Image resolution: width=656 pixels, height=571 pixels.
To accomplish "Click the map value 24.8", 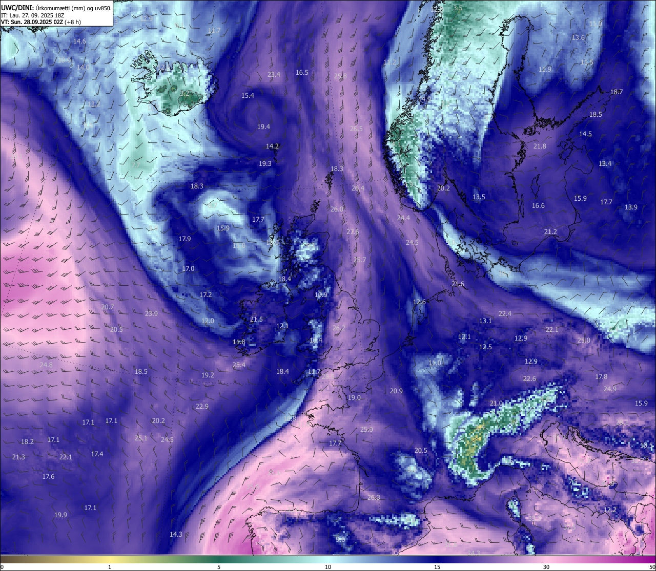I will 46,365.
